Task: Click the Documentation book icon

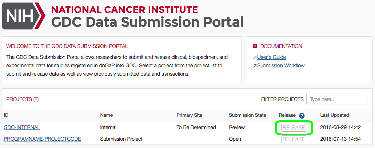Action: coord(255,47)
